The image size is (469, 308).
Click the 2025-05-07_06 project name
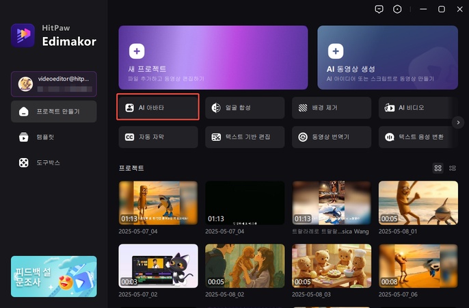tap(398, 294)
